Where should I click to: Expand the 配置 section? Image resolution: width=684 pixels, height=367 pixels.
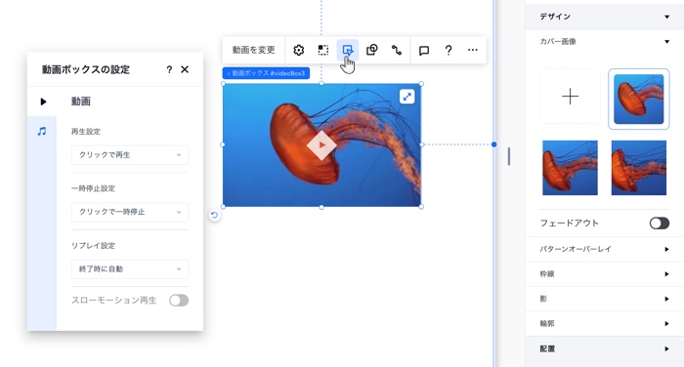(x=605, y=348)
